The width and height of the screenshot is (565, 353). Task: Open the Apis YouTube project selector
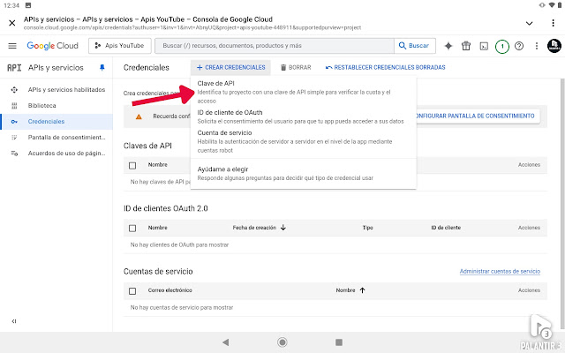click(x=119, y=46)
